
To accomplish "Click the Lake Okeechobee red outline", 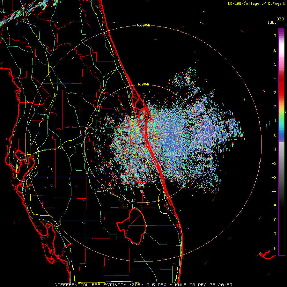I will (131, 226).
